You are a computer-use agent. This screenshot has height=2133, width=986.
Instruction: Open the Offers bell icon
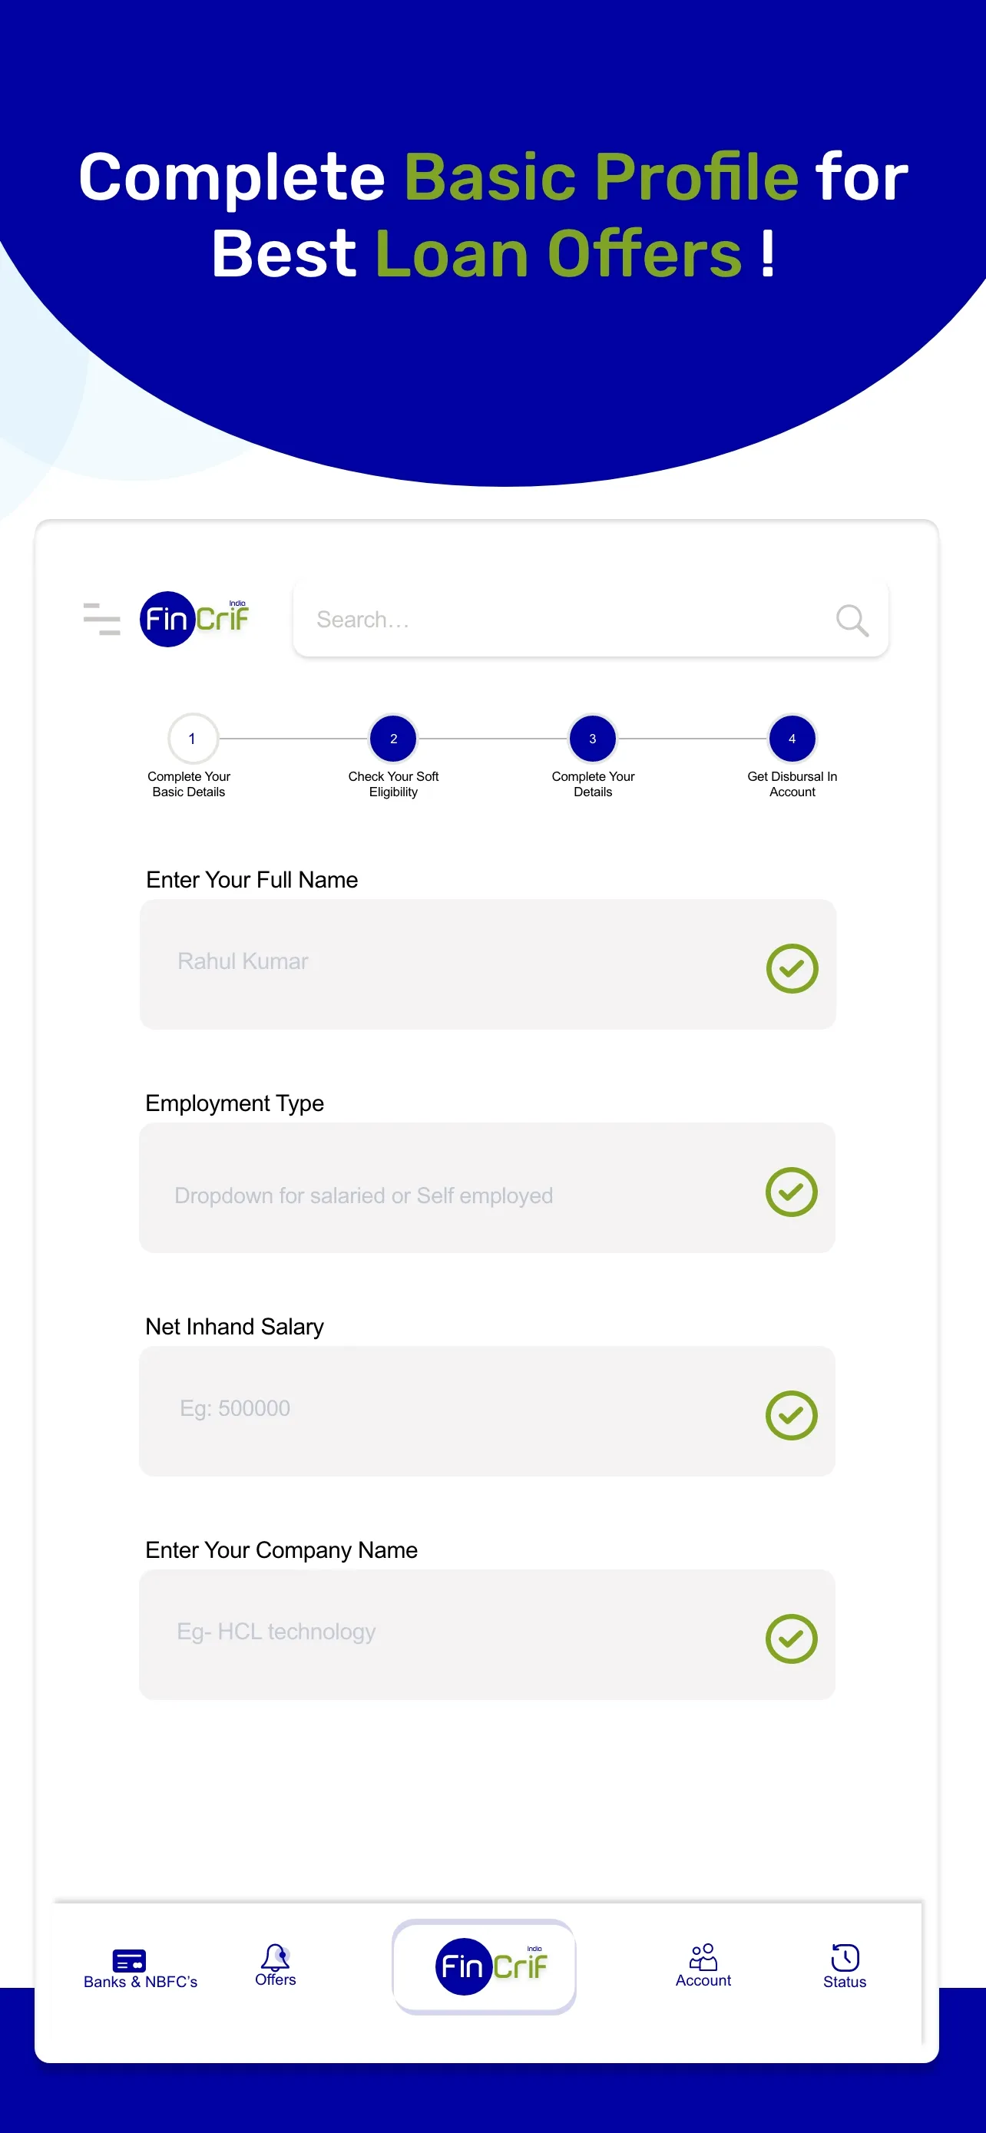pos(275,1957)
